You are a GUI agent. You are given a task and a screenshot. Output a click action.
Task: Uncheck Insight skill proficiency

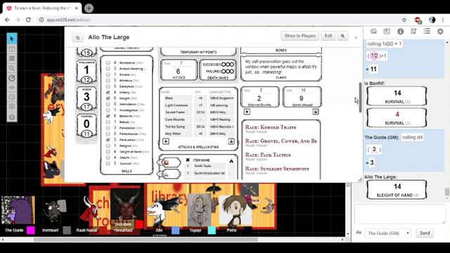[x=108, y=98]
